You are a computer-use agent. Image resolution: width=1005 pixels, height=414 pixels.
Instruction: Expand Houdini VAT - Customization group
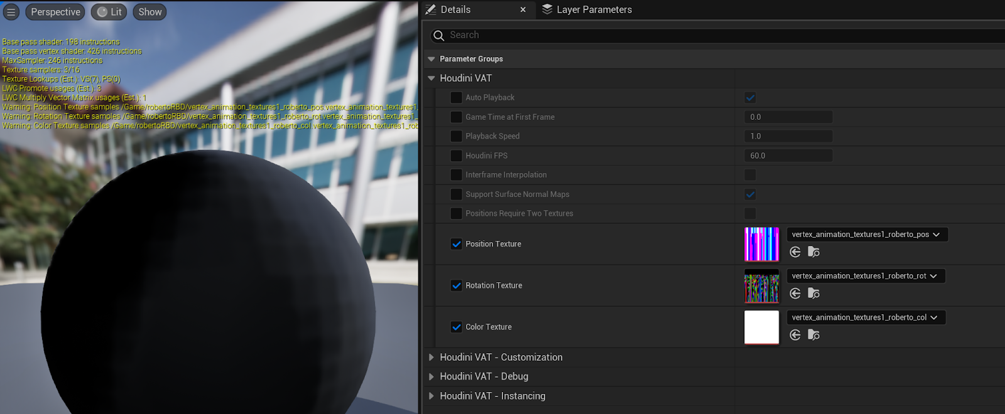(432, 358)
